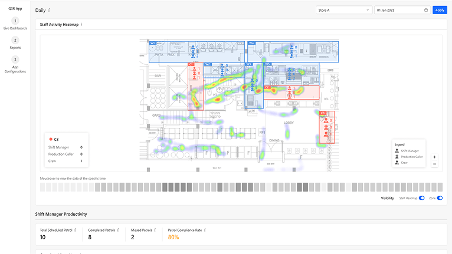Viewport: 452px width, 254px height.
Task: Click the Crew icon in C3 zone
Action: pyautogui.click(x=326, y=134)
